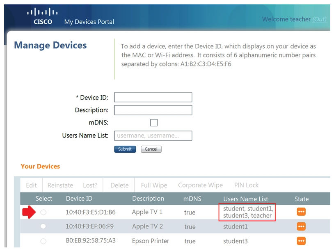334x251 pixels.
Task: Focus the Device ID input field
Action: pos(153,97)
